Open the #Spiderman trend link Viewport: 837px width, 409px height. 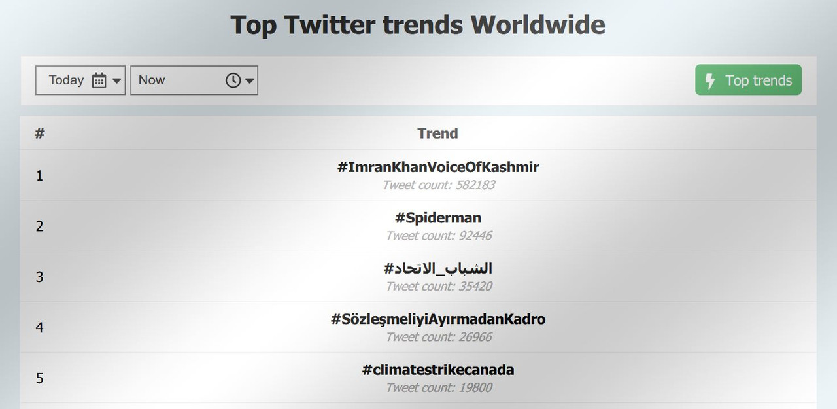point(438,218)
